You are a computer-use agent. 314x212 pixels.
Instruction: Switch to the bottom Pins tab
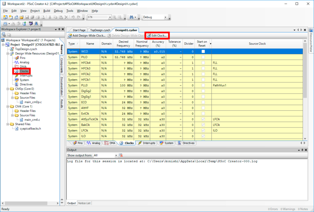tap(78, 143)
